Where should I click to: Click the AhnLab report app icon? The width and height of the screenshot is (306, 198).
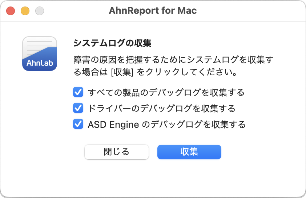(40, 54)
